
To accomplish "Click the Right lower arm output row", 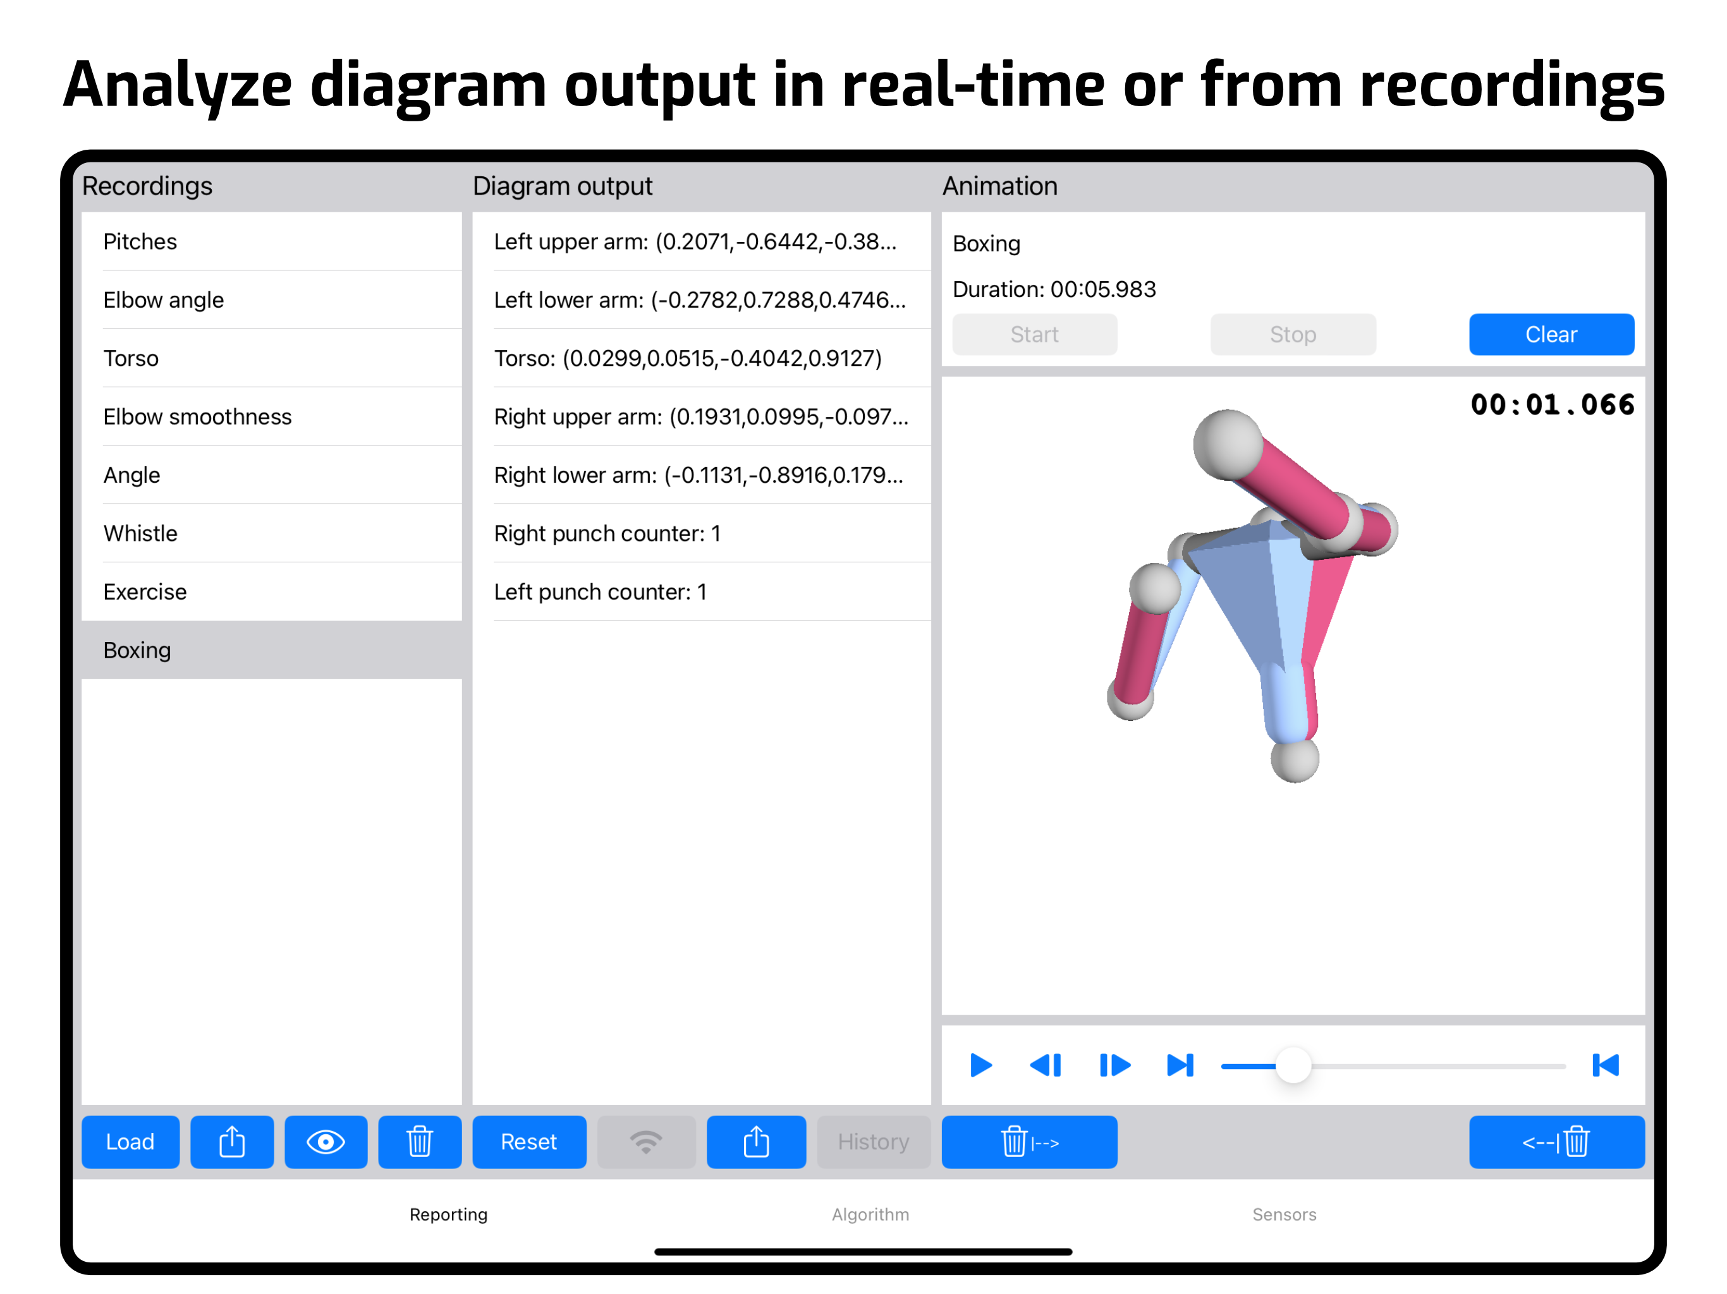I will point(702,475).
